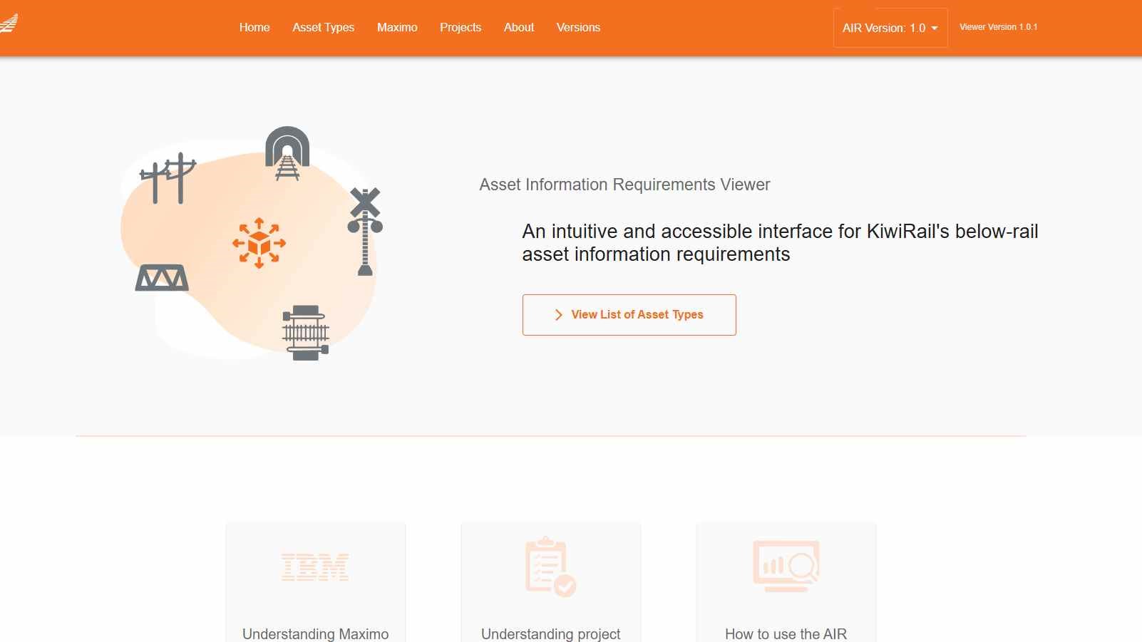Screen dimensions: 1142x642
Task: Click the truss bridge icon
Action: click(x=162, y=278)
